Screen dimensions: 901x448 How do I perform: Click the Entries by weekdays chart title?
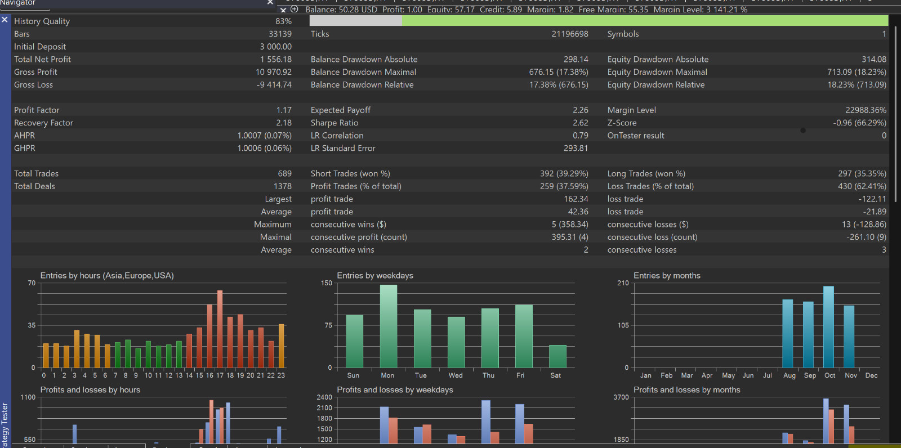375,276
